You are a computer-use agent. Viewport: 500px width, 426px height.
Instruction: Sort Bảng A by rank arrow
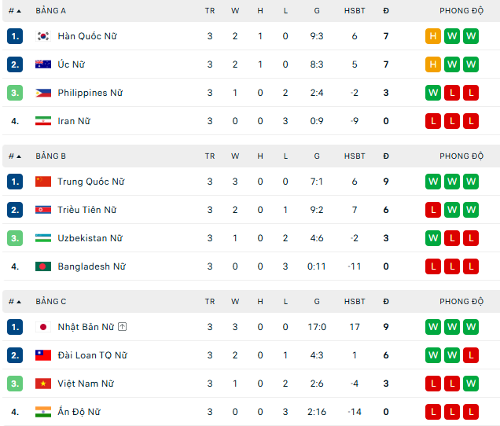pos(19,11)
